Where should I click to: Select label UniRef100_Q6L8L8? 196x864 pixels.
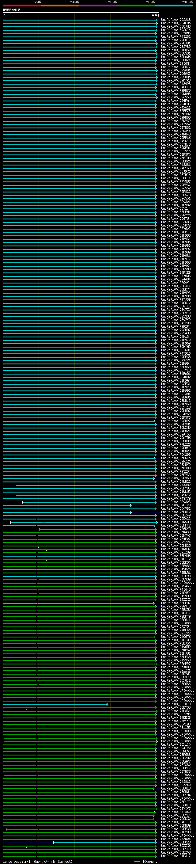(175, 789)
